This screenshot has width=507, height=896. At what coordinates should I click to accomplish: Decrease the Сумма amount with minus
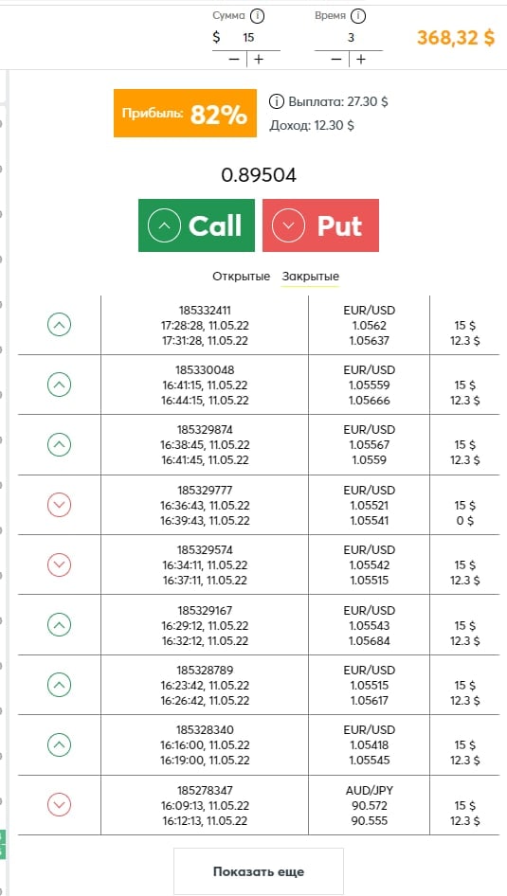[x=234, y=60]
